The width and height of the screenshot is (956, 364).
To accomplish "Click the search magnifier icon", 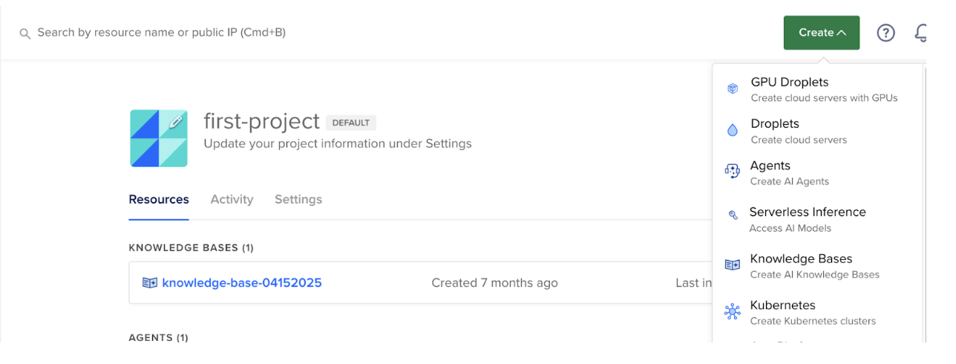I will (24, 33).
